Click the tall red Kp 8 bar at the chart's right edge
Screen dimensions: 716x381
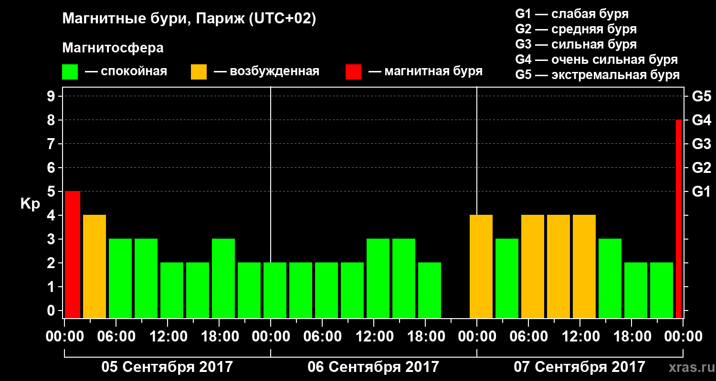(x=679, y=219)
